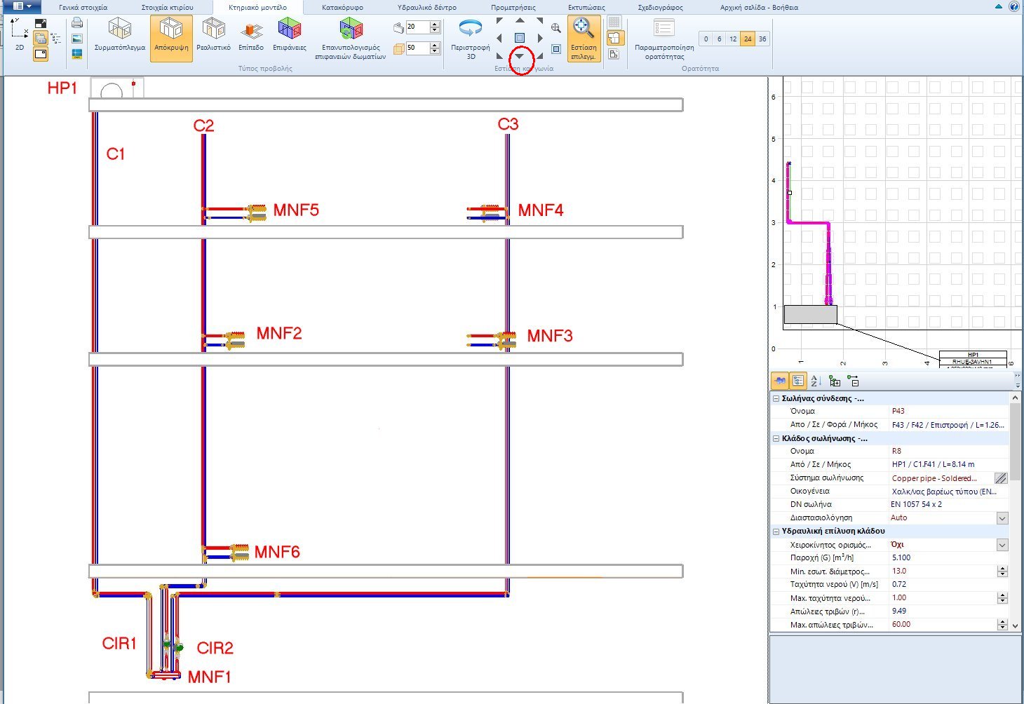Click the alphabetical sort icon in properties panel
The image size is (1024, 704).
point(816,381)
